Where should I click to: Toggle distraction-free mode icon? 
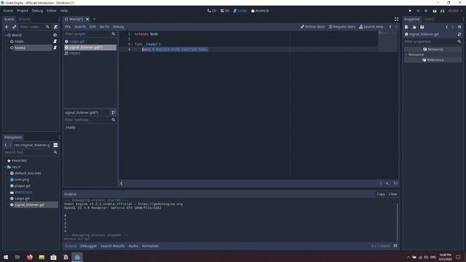pyautogui.click(x=396, y=19)
